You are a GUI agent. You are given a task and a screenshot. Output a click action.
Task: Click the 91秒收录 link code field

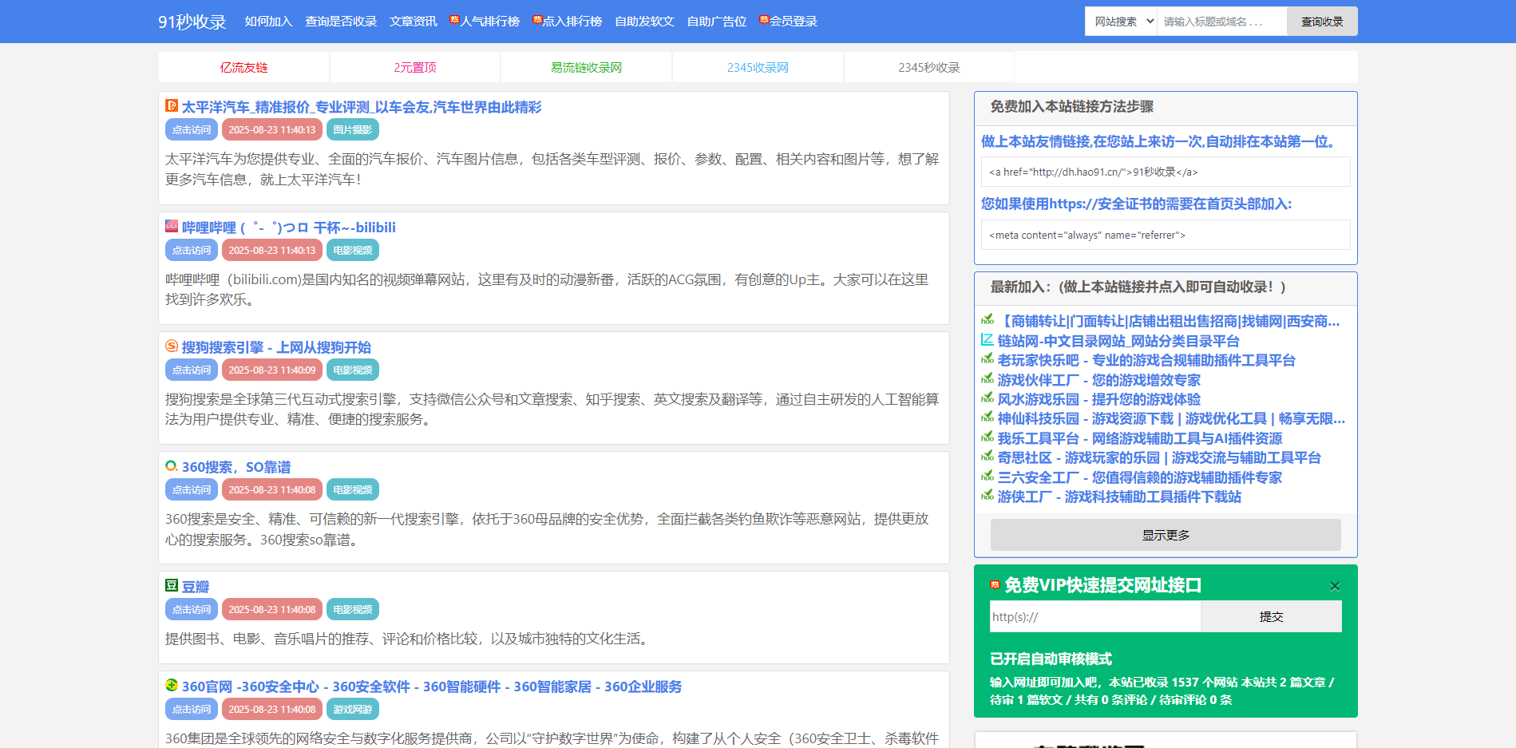[x=1166, y=172]
